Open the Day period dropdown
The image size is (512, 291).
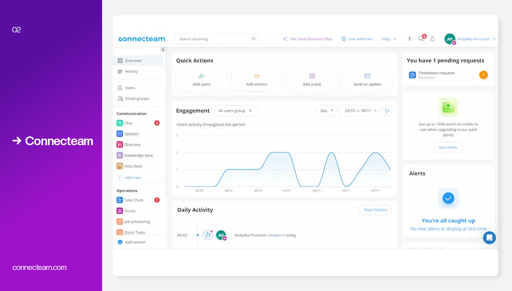click(x=326, y=111)
